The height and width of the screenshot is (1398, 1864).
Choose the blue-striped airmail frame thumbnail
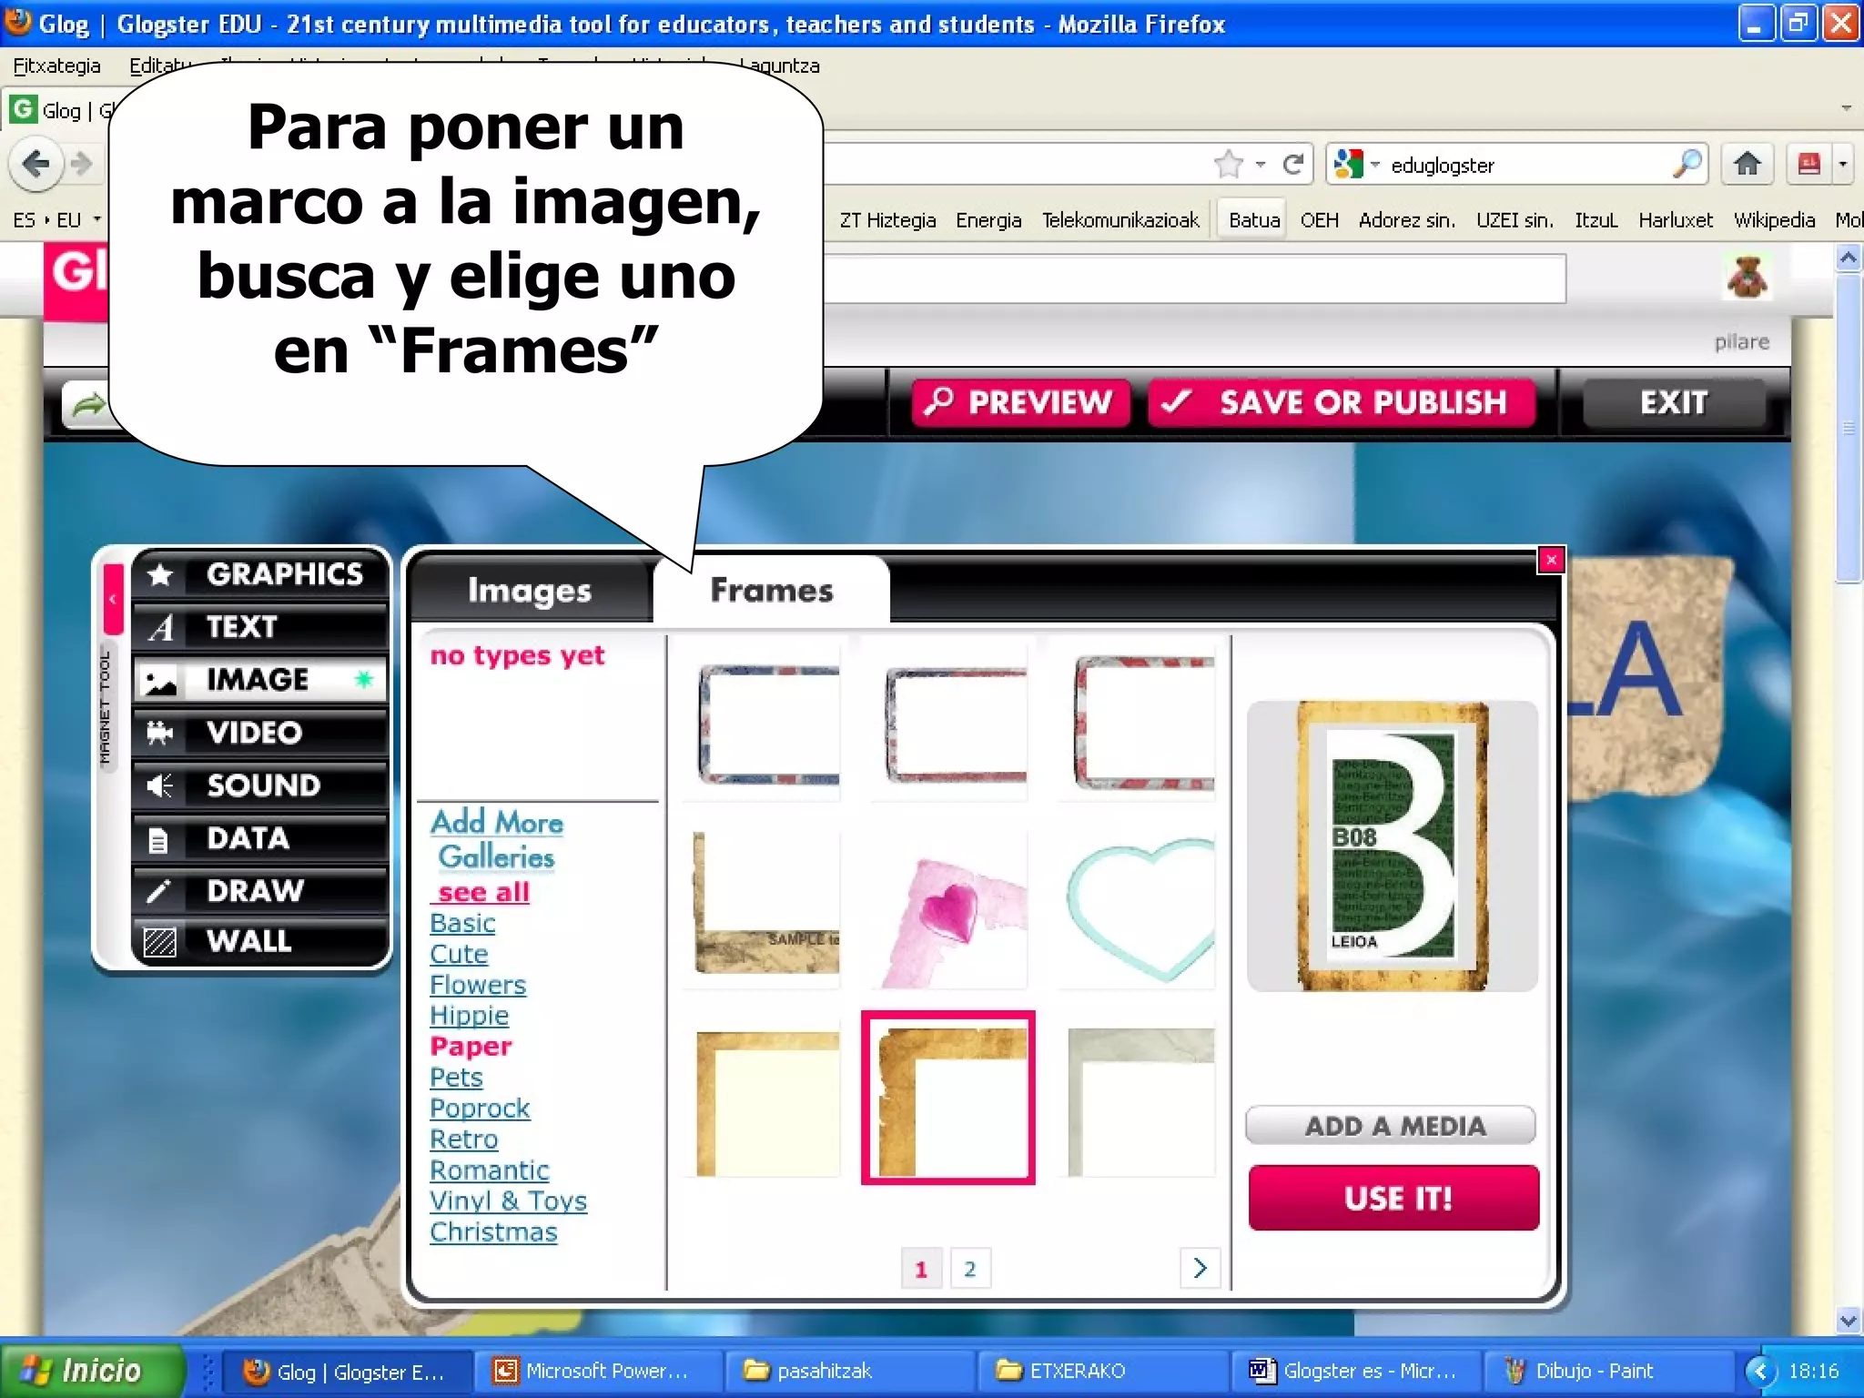click(763, 724)
